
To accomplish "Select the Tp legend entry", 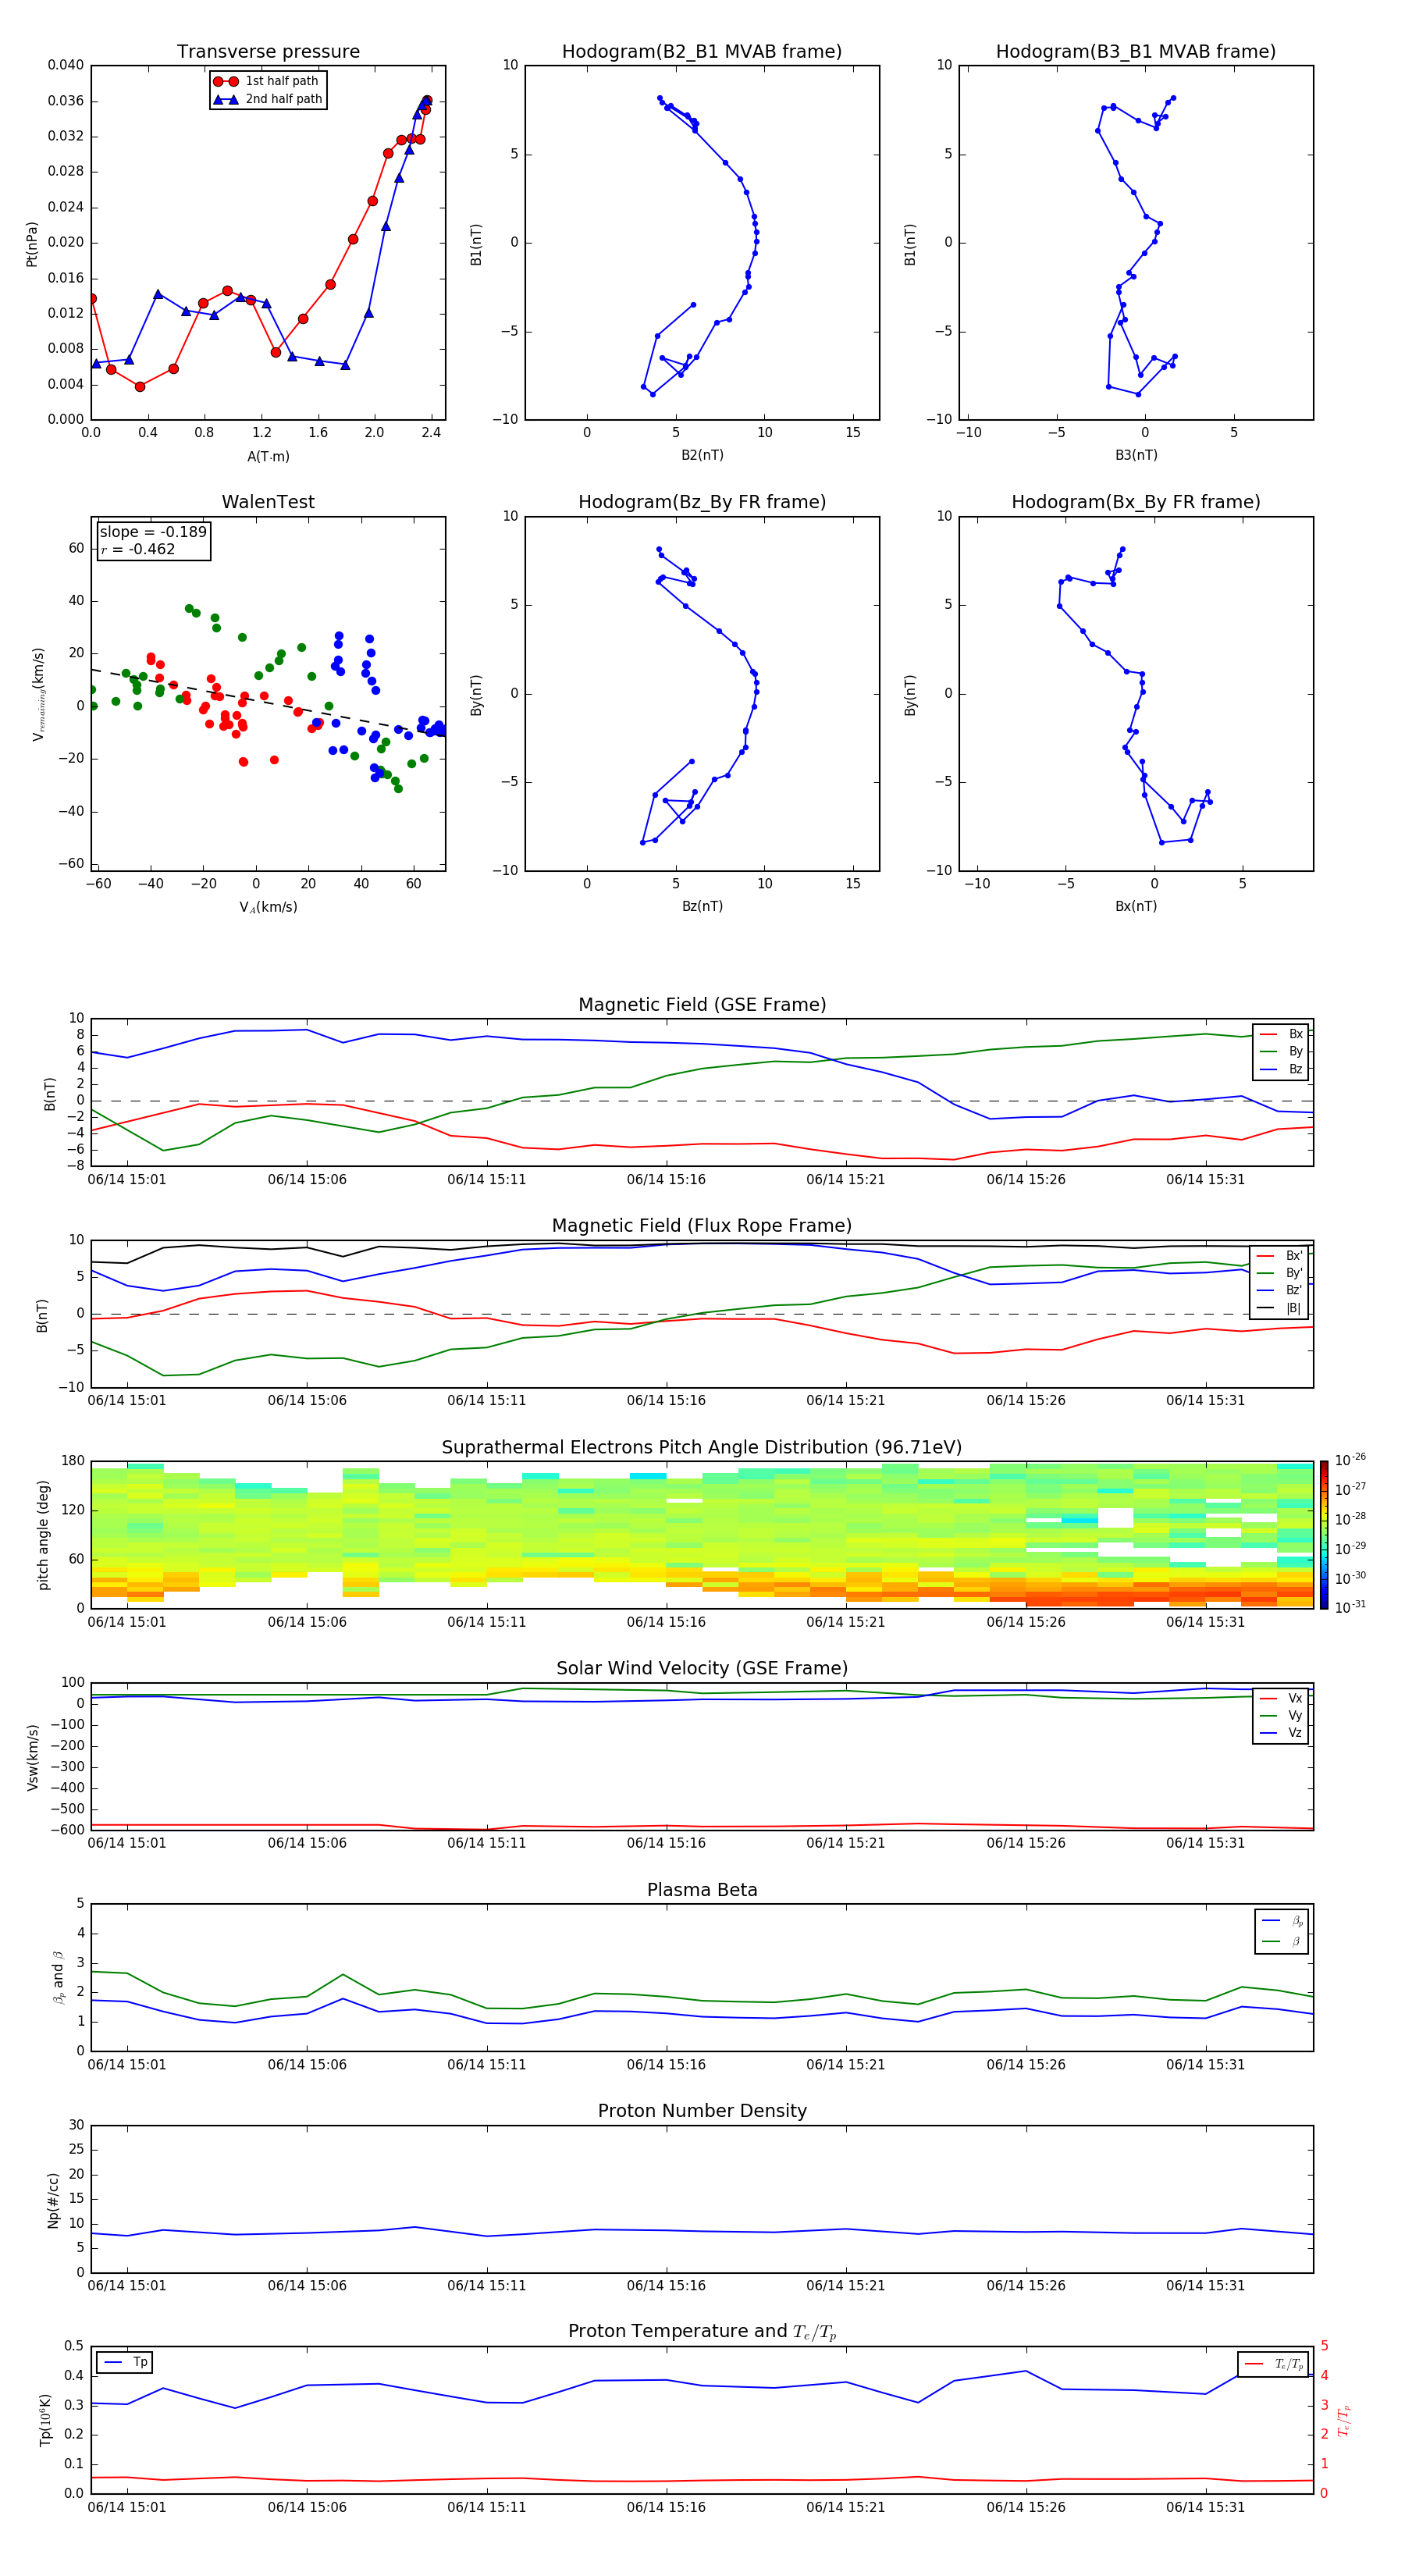I will tap(125, 2363).
